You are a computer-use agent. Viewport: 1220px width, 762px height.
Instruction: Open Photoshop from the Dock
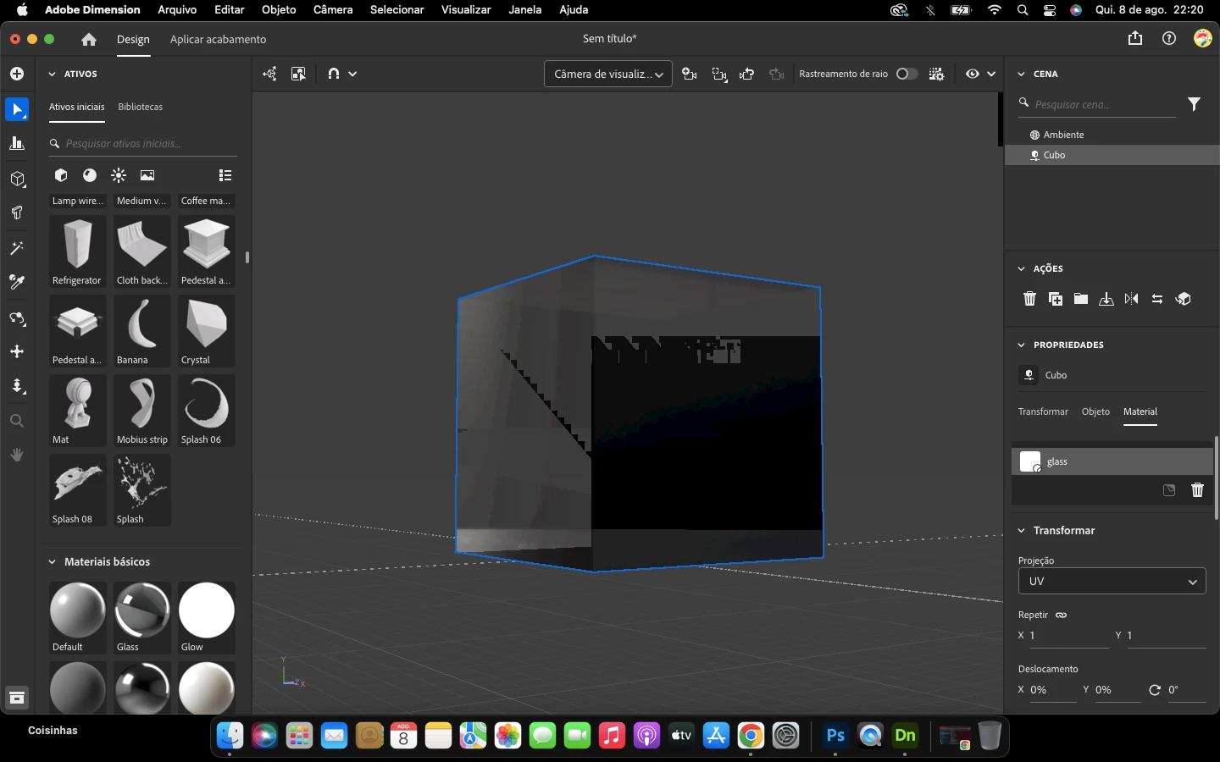pyautogui.click(x=835, y=736)
